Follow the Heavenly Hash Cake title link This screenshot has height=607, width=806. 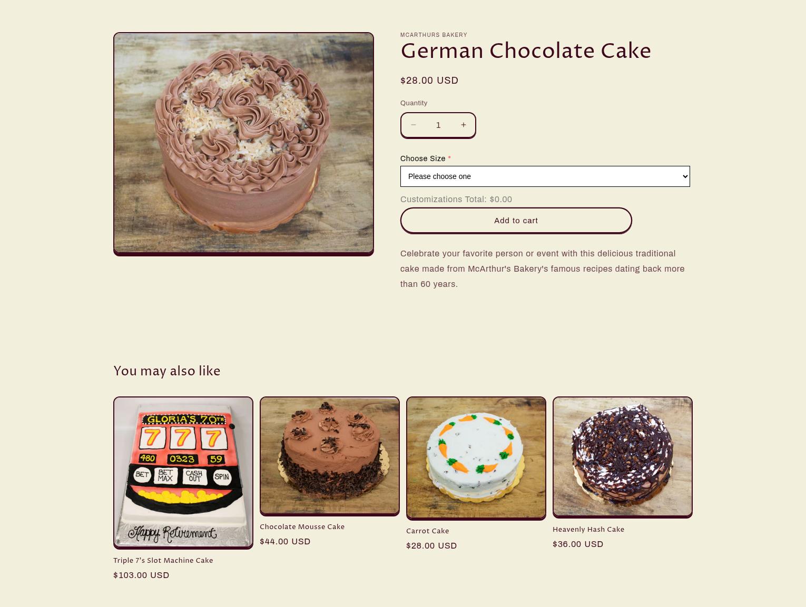588,530
